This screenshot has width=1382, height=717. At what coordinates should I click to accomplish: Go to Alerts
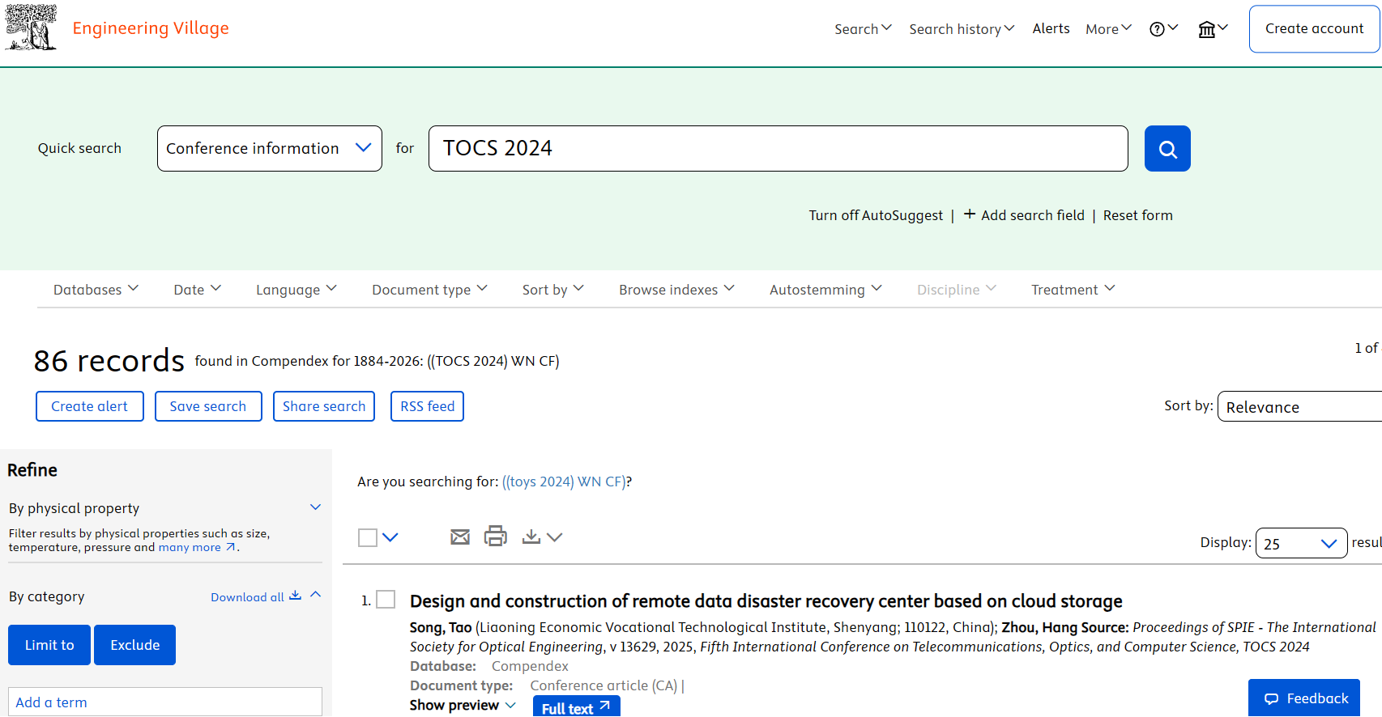click(x=1051, y=28)
